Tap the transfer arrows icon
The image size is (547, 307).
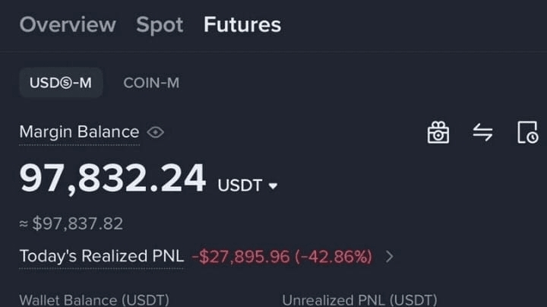click(483, 132)
